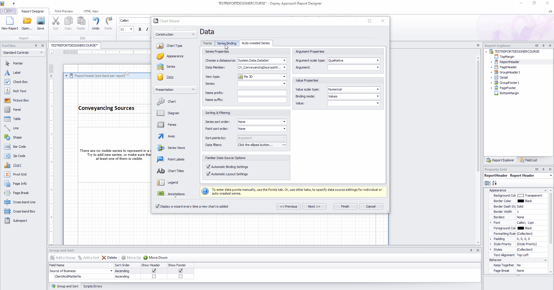Click Delete in Group and Sort
The image size is (554, 290).
coord(109,258)
